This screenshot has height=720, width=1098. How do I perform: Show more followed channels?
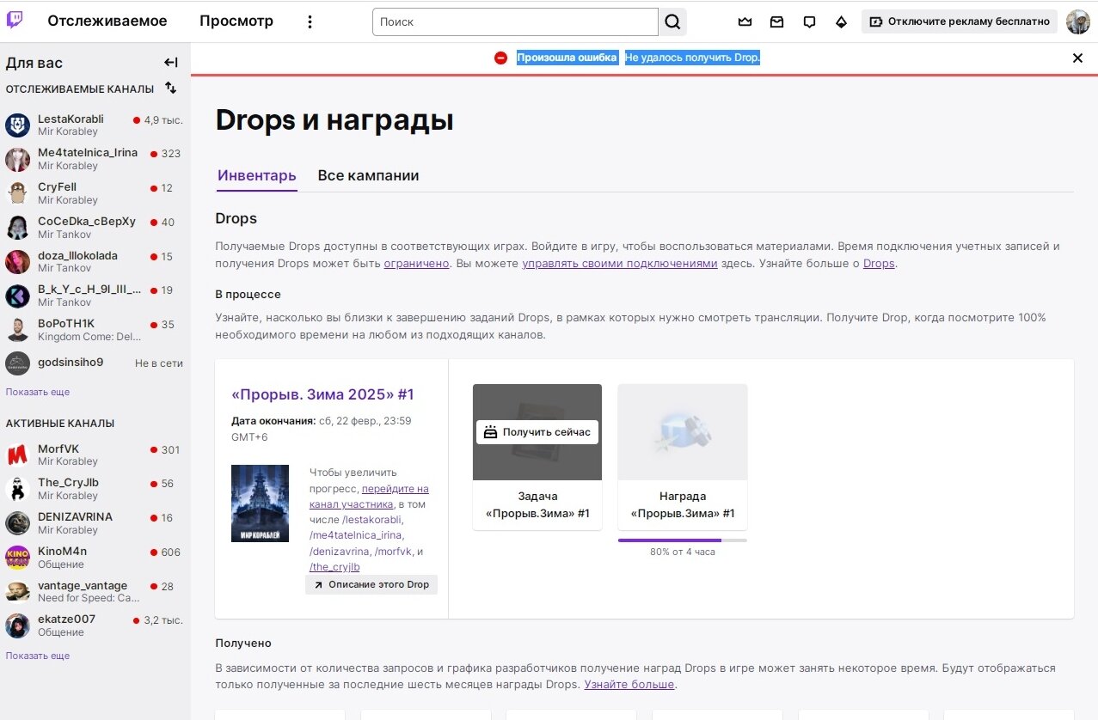pyautogui.click(x=38, y=392)
